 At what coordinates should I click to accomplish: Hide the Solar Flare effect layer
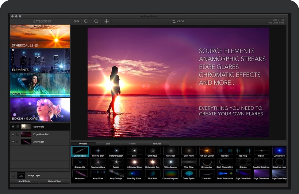13,126
